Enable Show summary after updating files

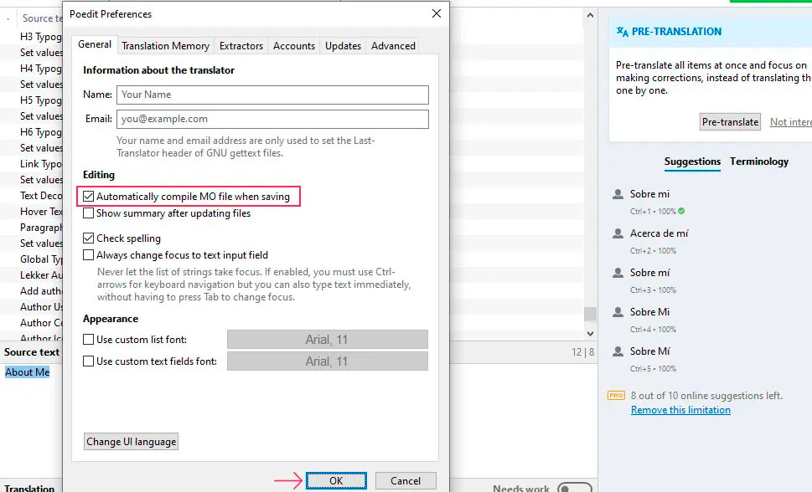pyautogui.click(x=90, y=213)
